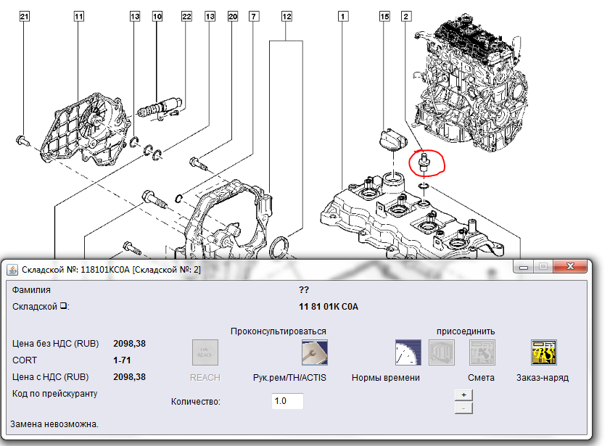
Task: Click the part number 11 81 01K C0A
Action: [329, 307]
